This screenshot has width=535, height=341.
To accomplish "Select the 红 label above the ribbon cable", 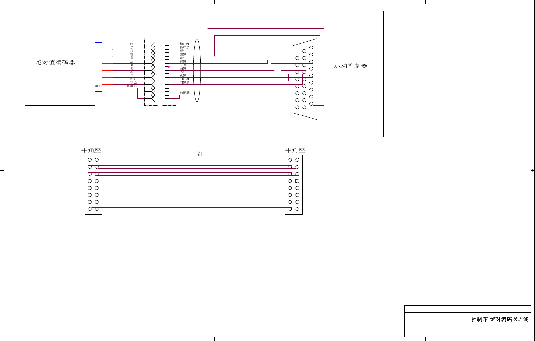I will (x=200, y=154).
